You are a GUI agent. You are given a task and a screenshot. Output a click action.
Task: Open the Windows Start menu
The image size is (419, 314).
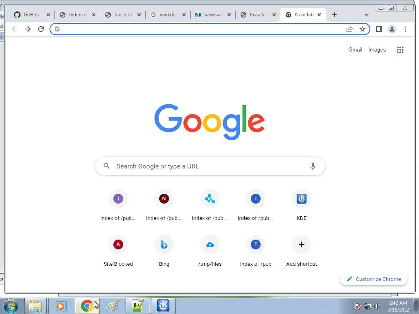coord(11,306)
